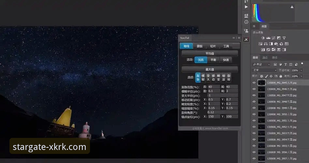The width and height of the screenshot is (309, 163).
Task: Hide layer 130808_MG_3945 with its eye icon
Action: pos(254,83)
